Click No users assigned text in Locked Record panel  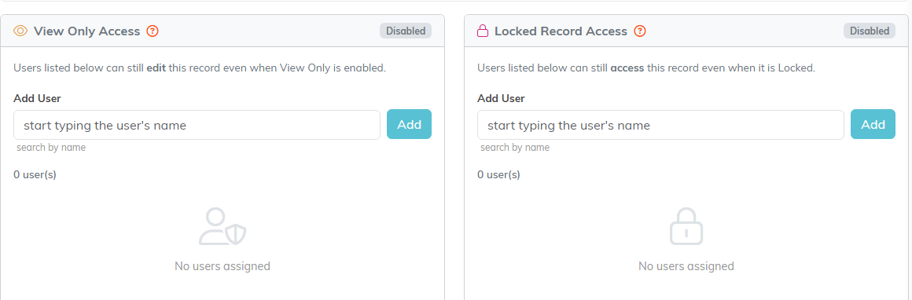686,266
